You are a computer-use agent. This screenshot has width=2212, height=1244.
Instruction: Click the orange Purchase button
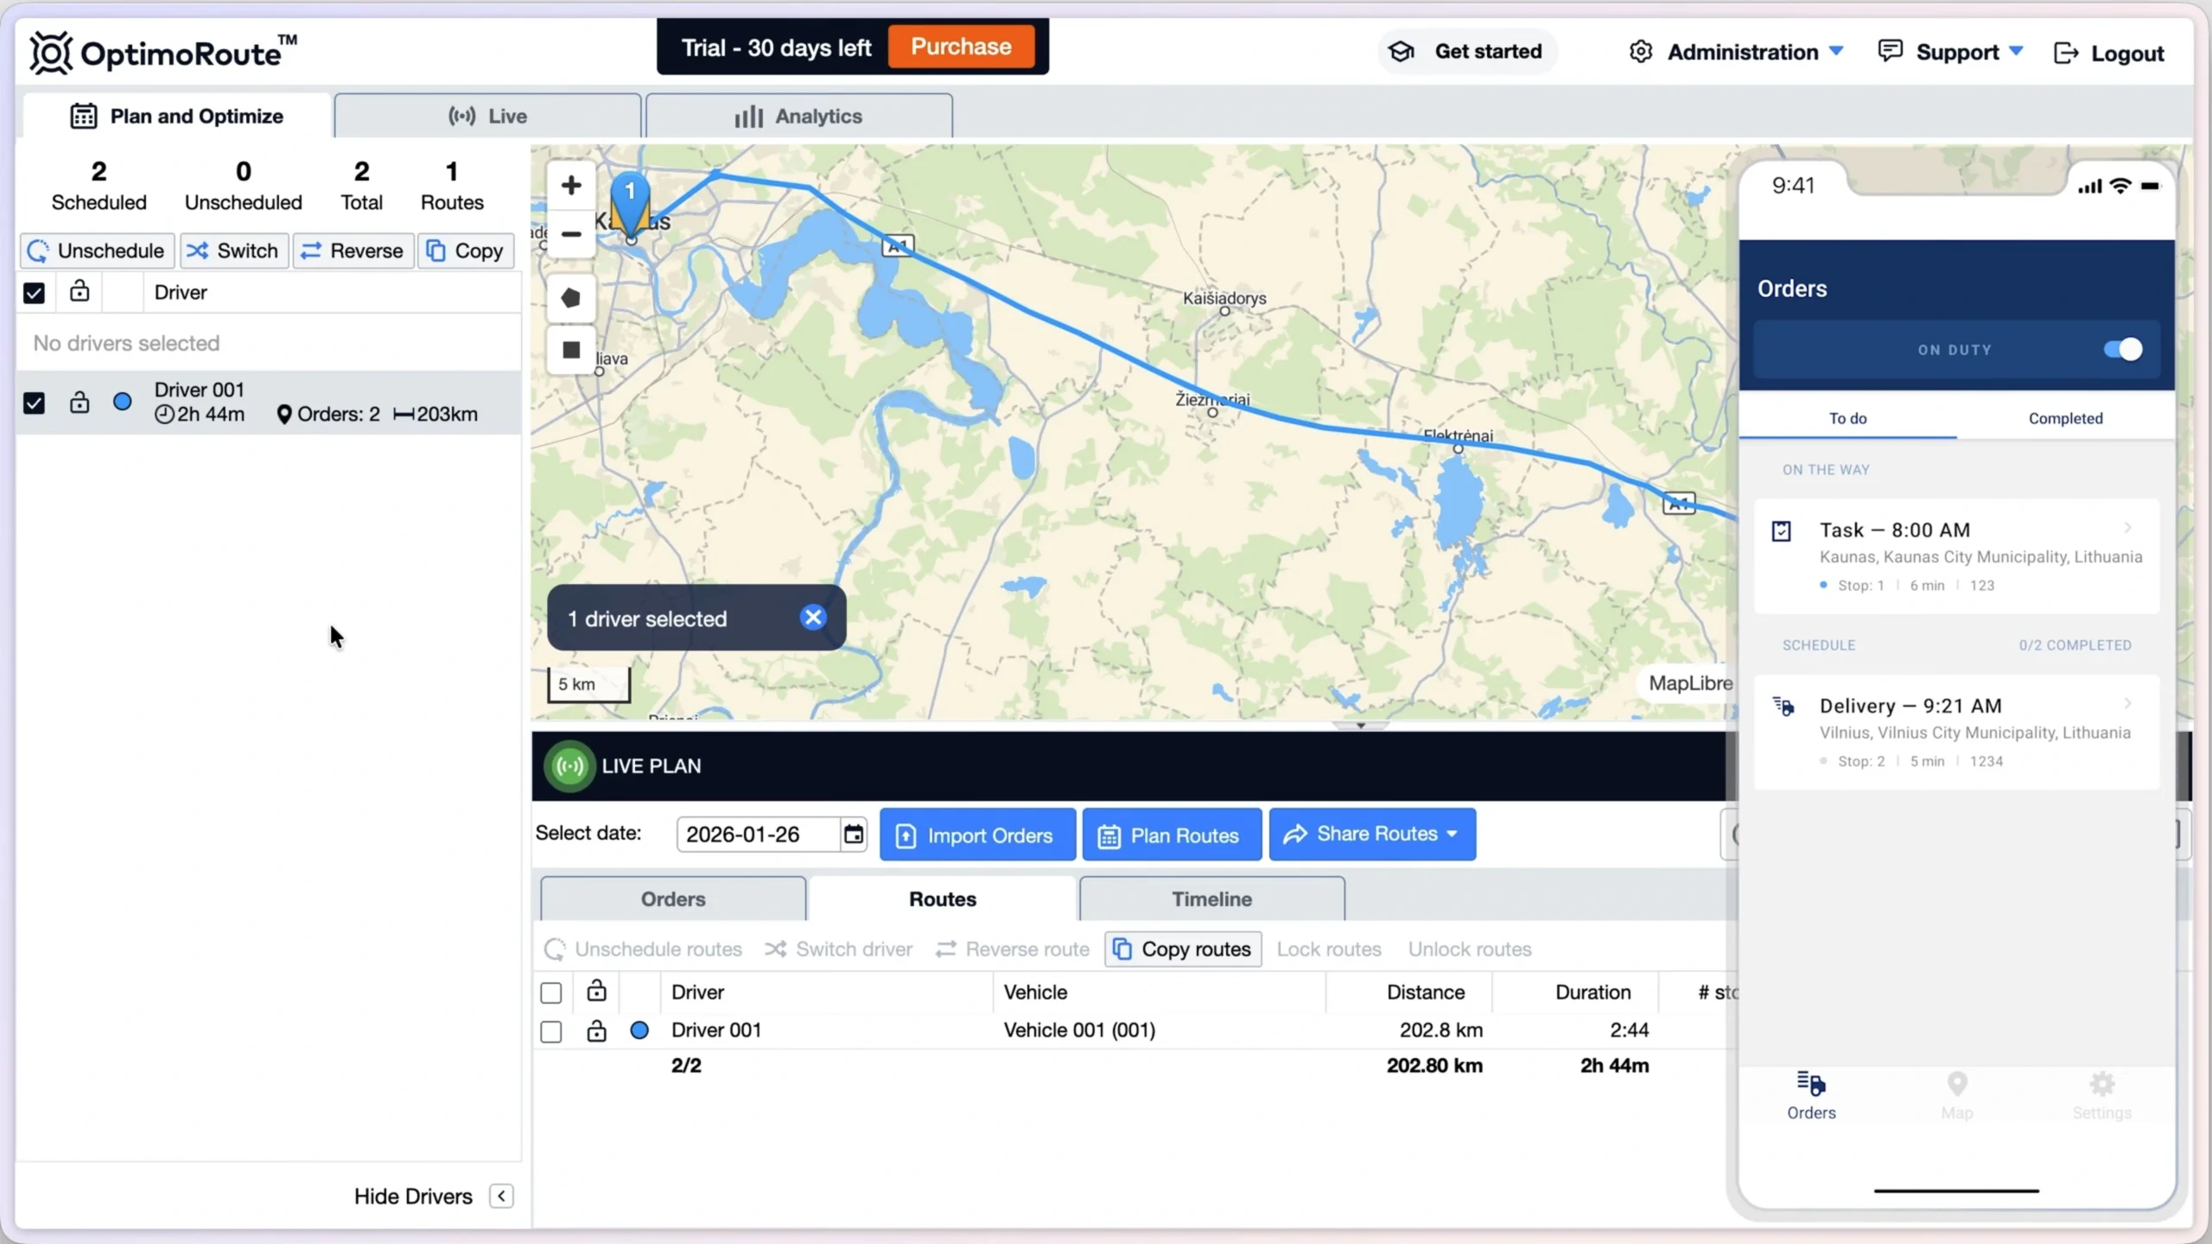click(x=961, y=47)
